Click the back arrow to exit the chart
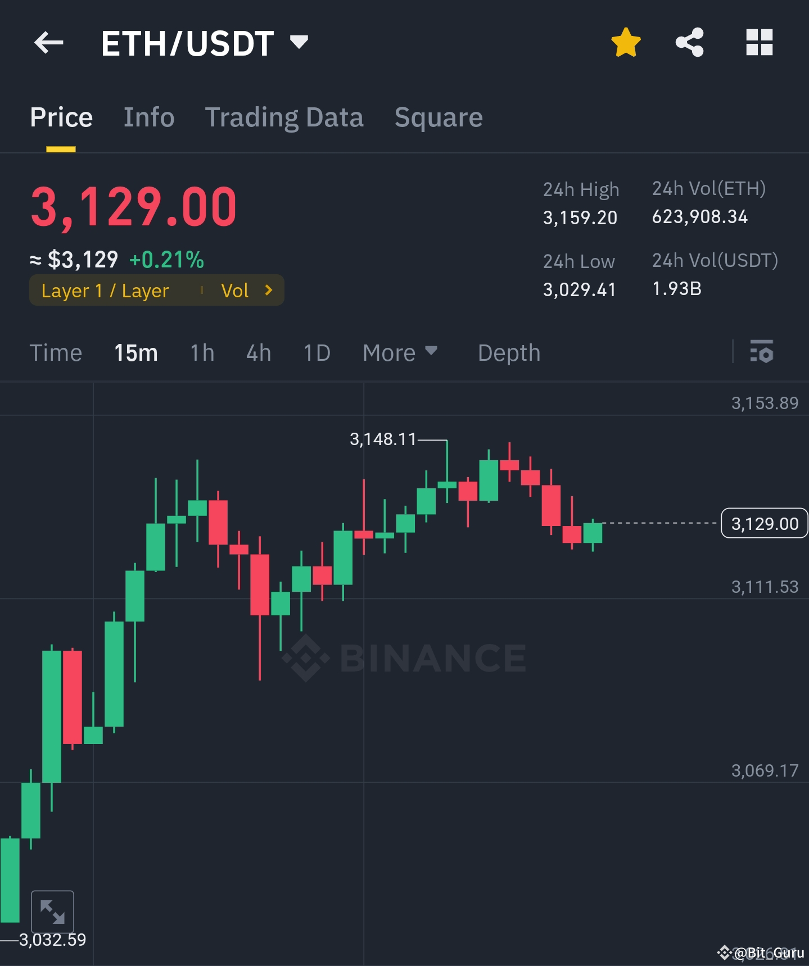Screen dimensions: 809x966 click(48, 42)
